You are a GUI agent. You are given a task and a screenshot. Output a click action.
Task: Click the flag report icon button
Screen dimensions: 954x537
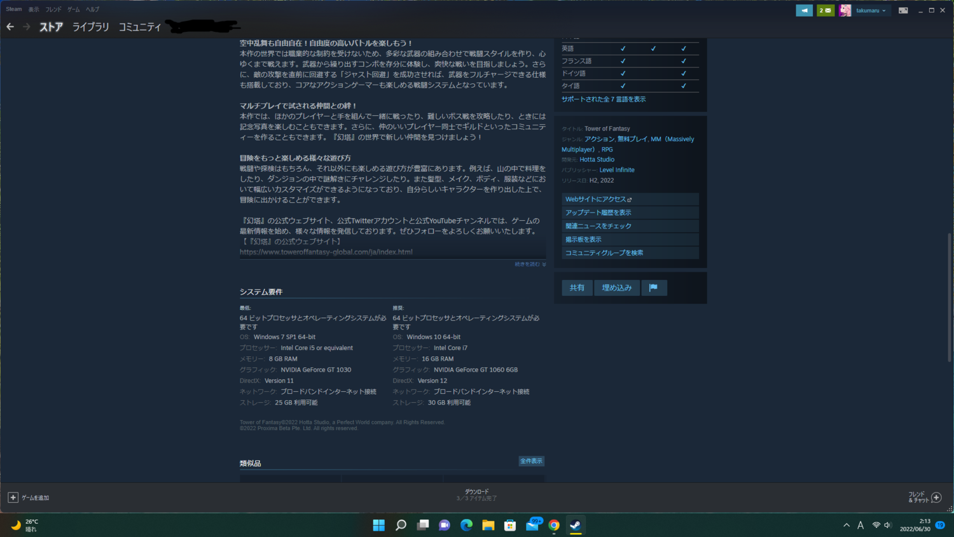tap(654, 288)
